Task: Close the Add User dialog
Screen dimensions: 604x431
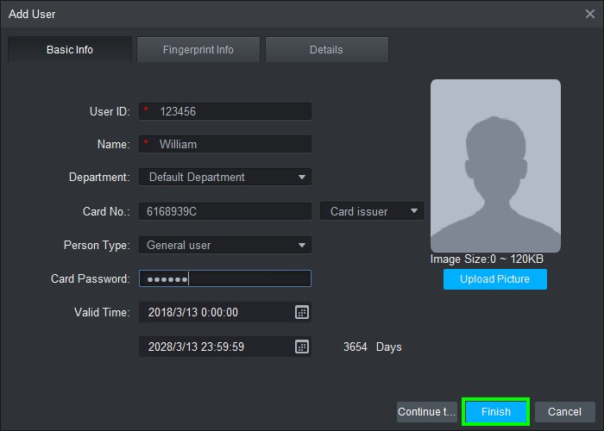Action: coord(590,14)
